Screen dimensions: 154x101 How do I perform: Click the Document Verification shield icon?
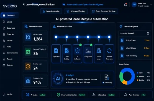[58, 95]
